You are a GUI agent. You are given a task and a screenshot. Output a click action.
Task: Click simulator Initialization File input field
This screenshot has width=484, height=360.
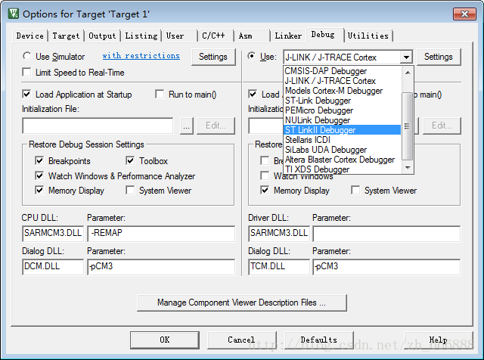point(98,126)
